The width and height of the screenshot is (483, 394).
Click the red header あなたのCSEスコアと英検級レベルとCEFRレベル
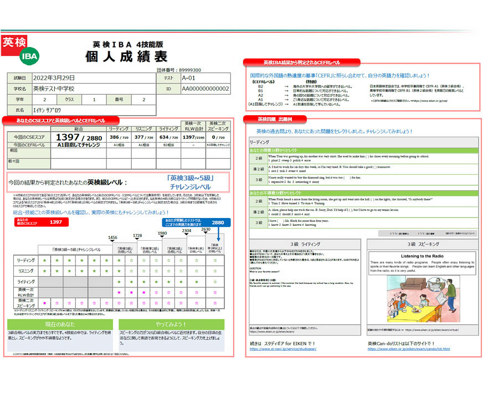pos(61,121)
